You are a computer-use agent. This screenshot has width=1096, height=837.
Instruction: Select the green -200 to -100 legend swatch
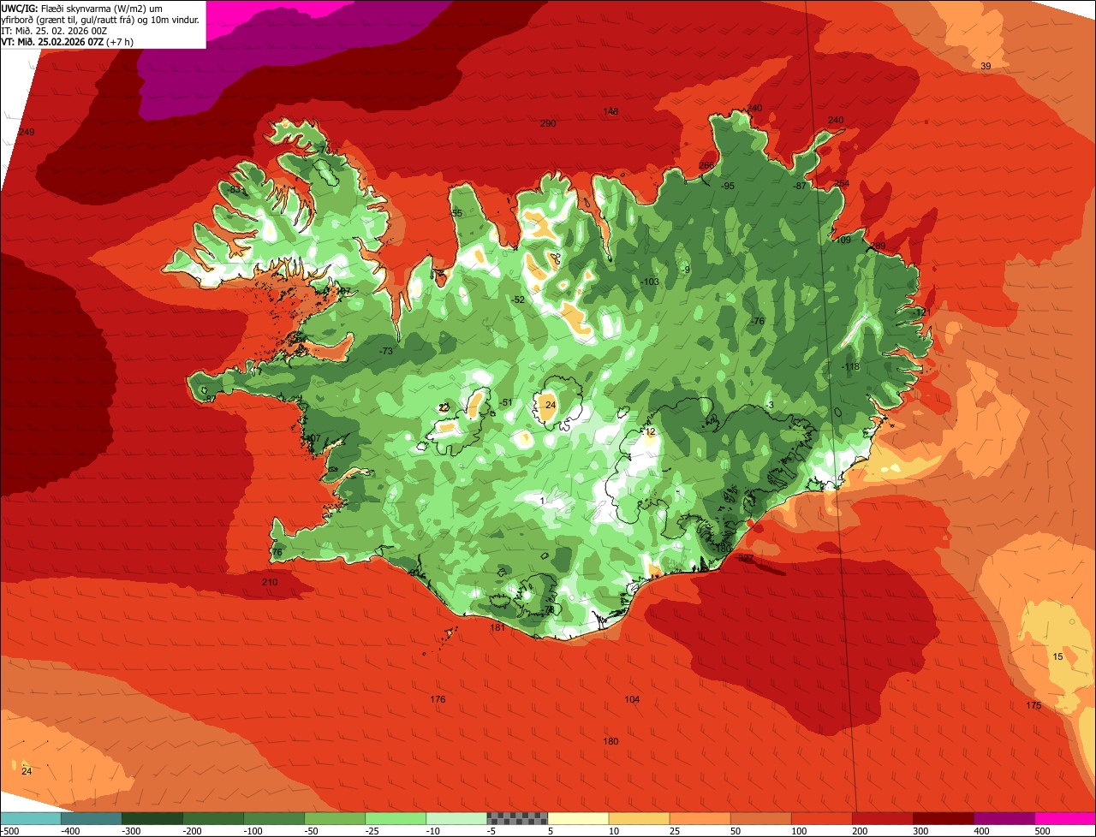(212, 818)
